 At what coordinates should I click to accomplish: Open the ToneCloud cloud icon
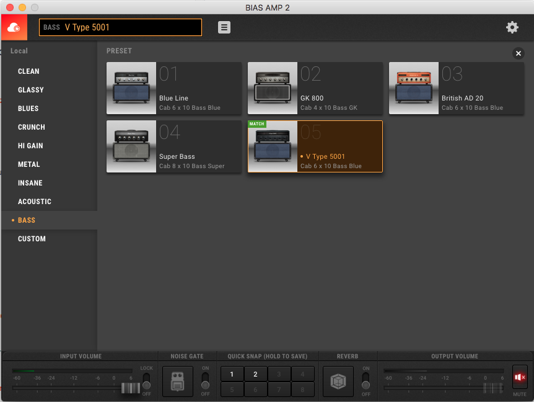click(x=13, y=27)
